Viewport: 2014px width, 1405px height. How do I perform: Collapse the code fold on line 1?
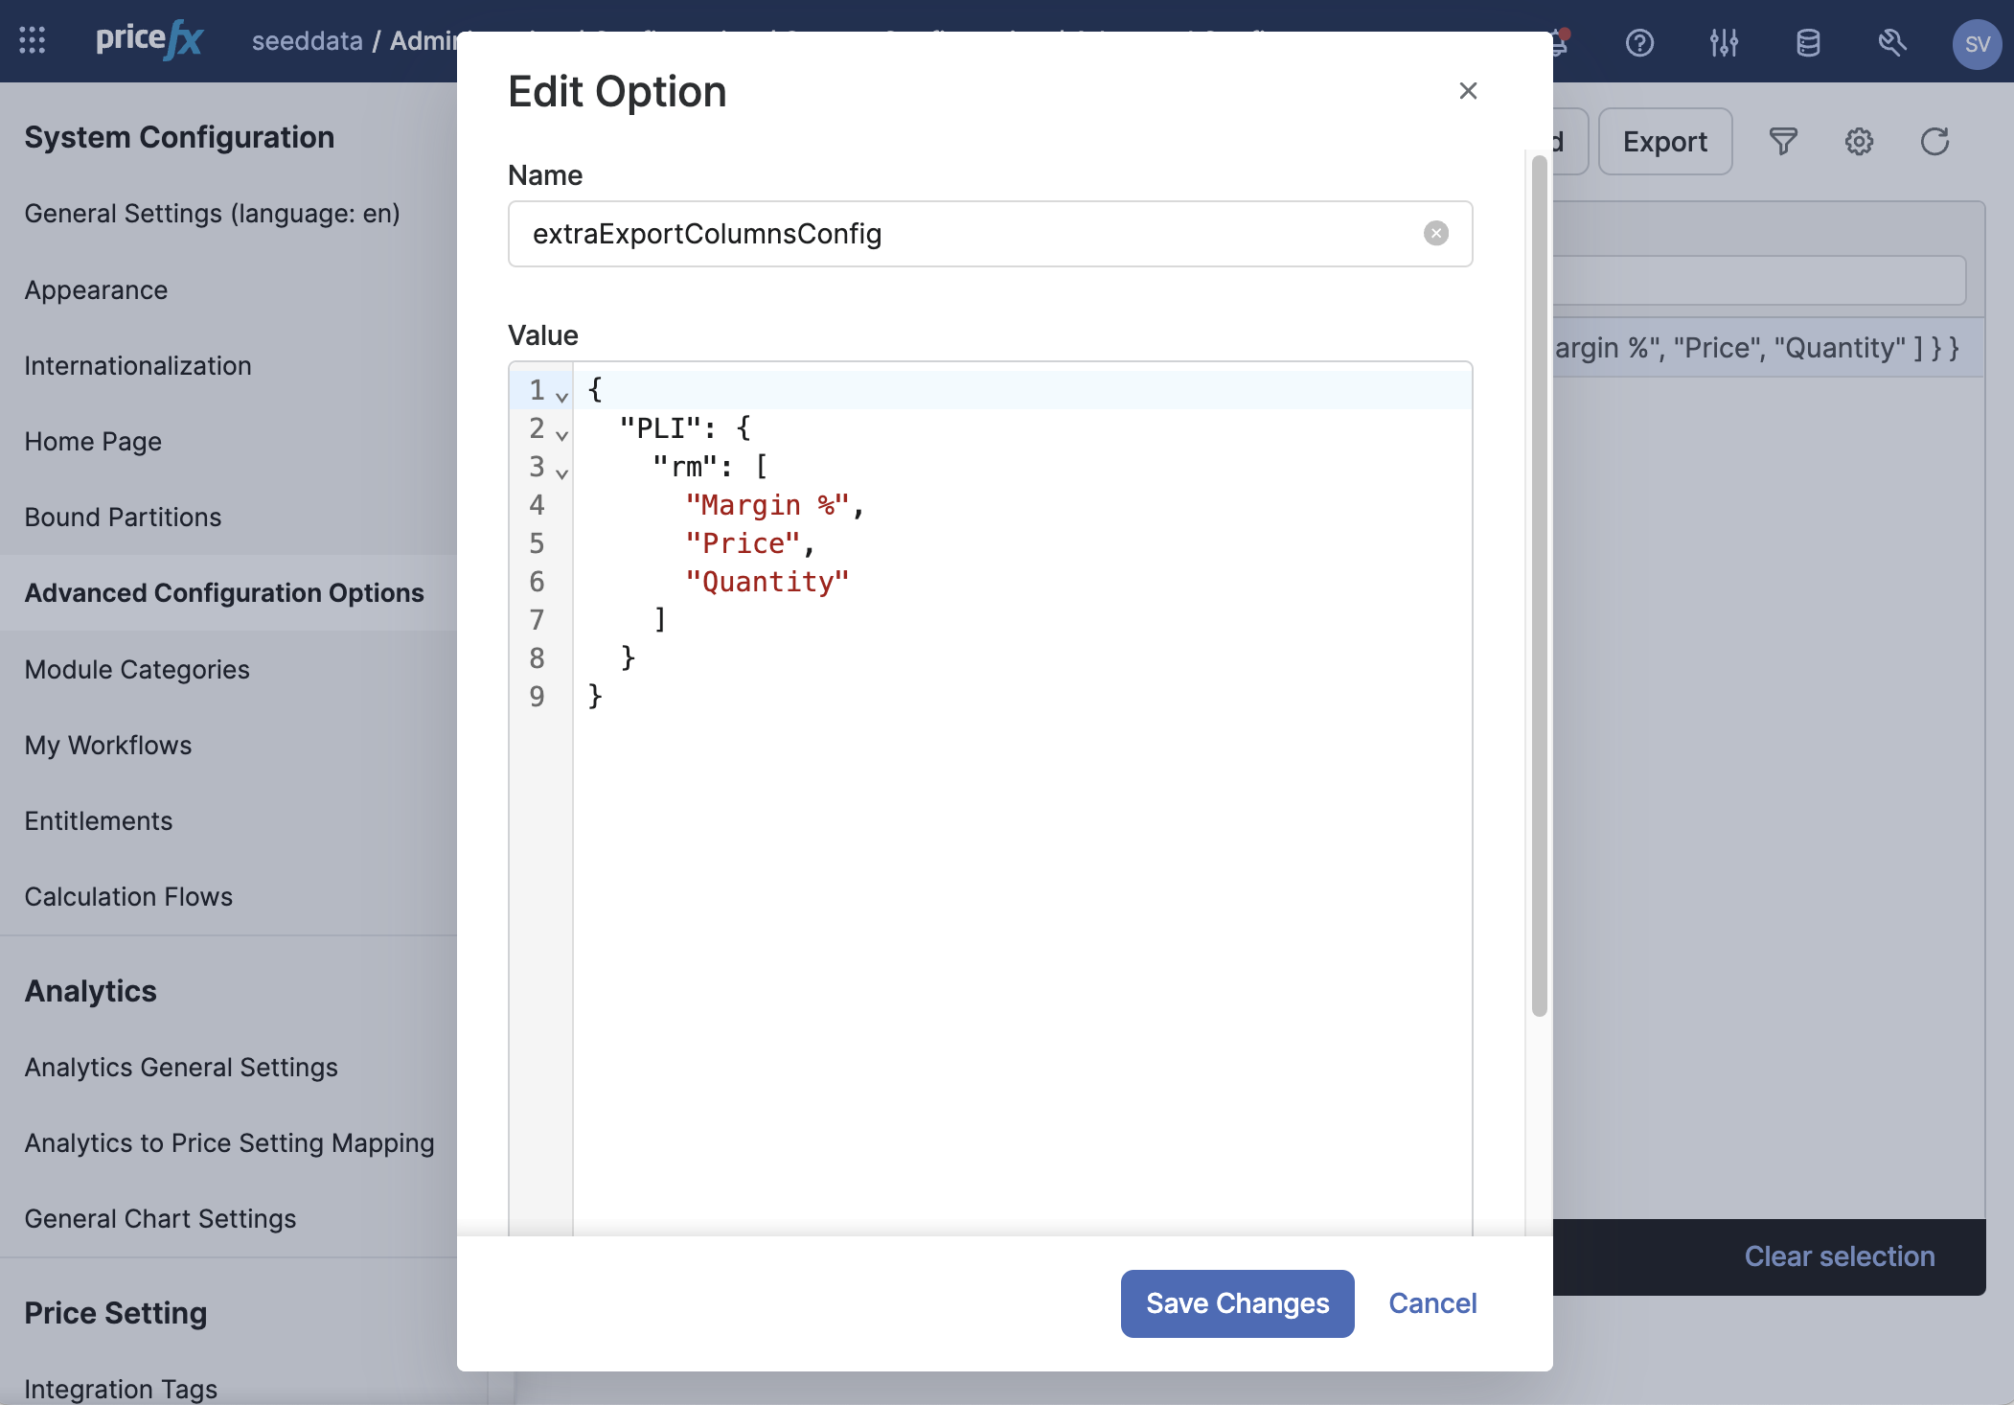(562, 396)
